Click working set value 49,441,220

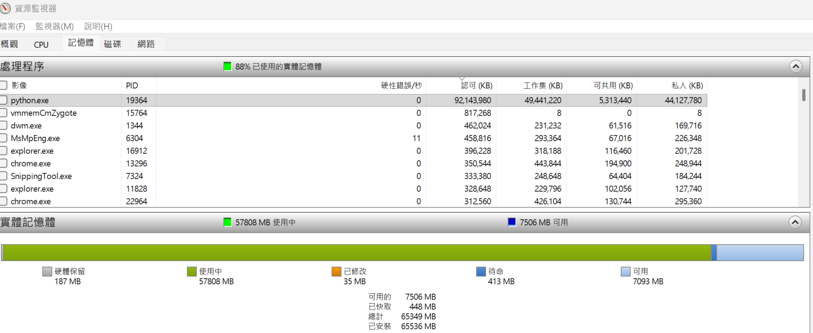(x=543, y=100)
